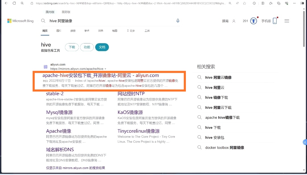Image resolution: width=307 pixels, height=175 pixels.
Task: Open the Microsoft Bing logo homepage
Action: click(x=20, y=21)
